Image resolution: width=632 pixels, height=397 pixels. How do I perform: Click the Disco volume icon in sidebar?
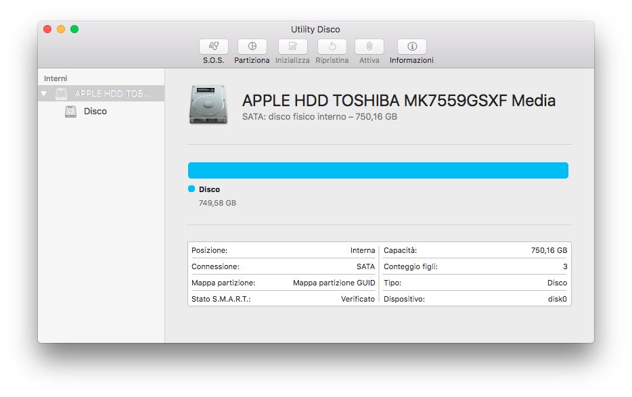[71, 112]
